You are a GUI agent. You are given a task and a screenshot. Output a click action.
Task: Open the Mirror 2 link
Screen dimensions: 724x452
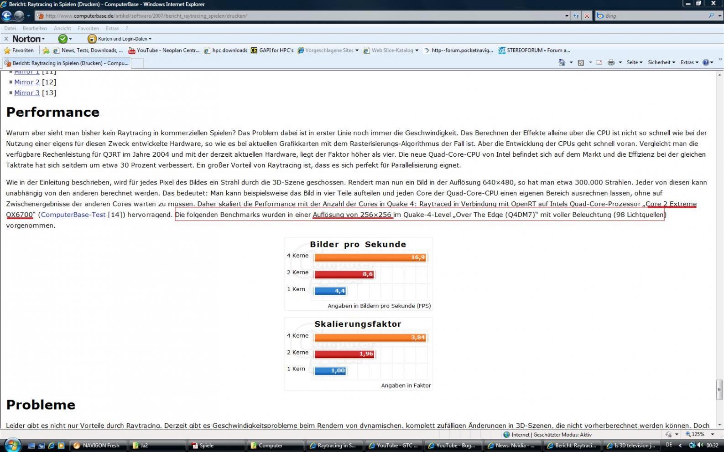pyautogui.click(x=27, y=82)
